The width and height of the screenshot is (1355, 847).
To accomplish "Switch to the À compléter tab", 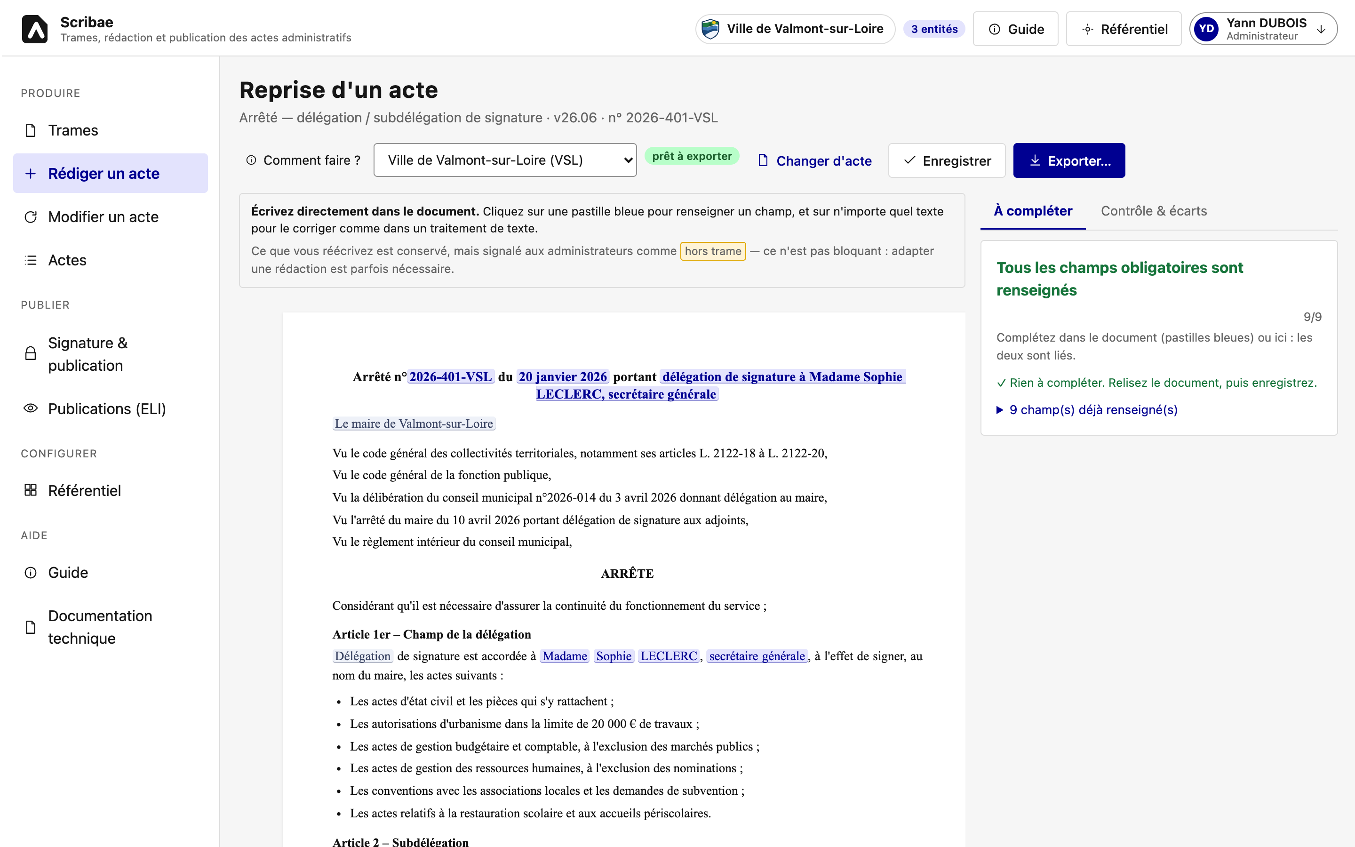I will click(x=1033, y=211).
